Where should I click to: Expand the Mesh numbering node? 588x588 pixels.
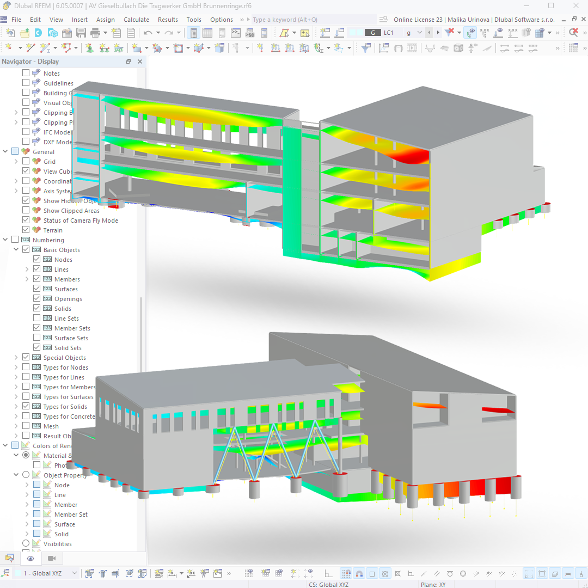[16, 426]
